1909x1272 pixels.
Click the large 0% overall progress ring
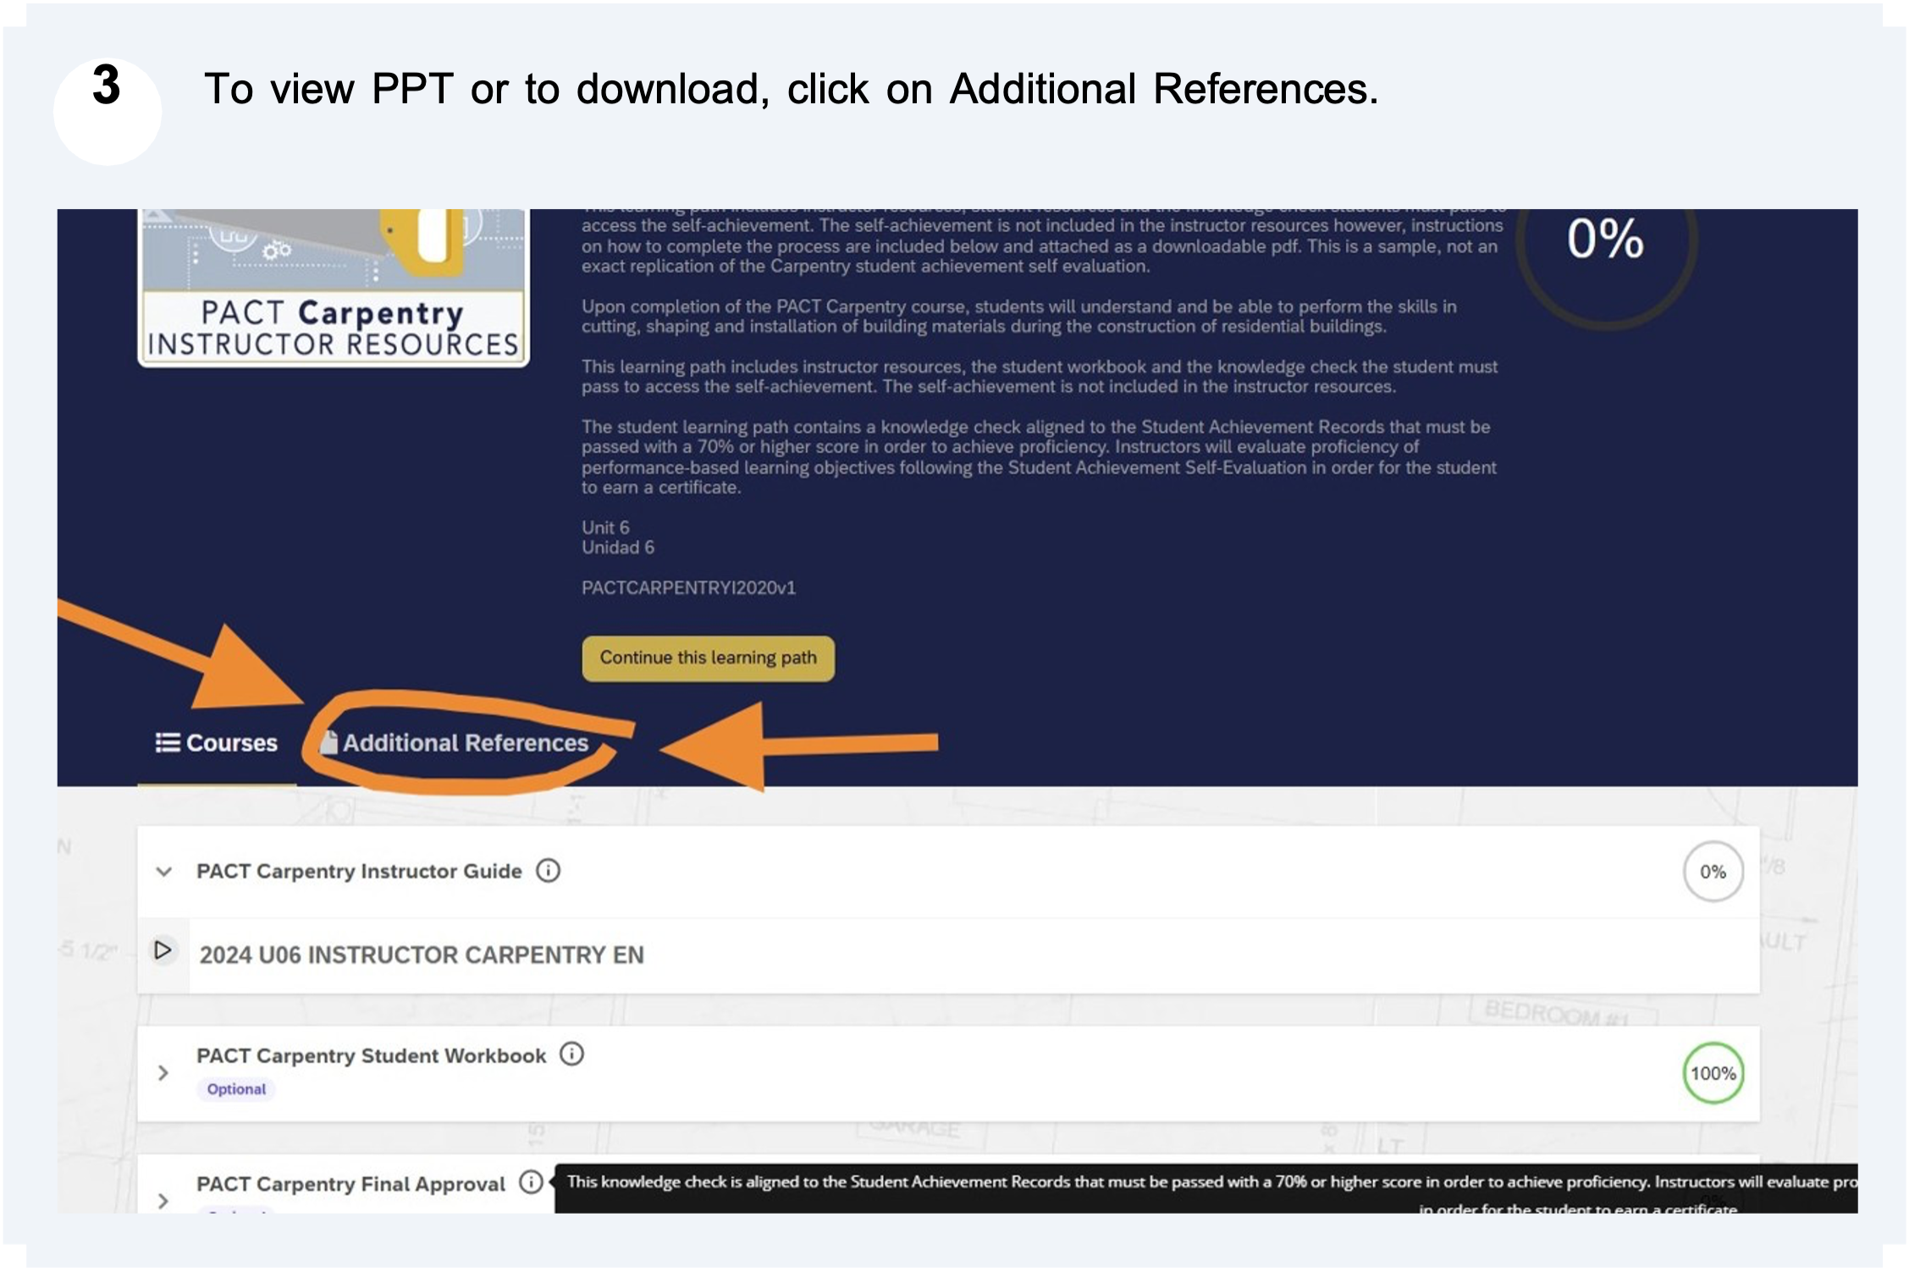(1605, 241)
